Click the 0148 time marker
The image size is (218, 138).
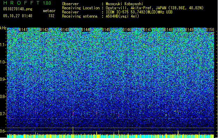click(x=168, y=30)
